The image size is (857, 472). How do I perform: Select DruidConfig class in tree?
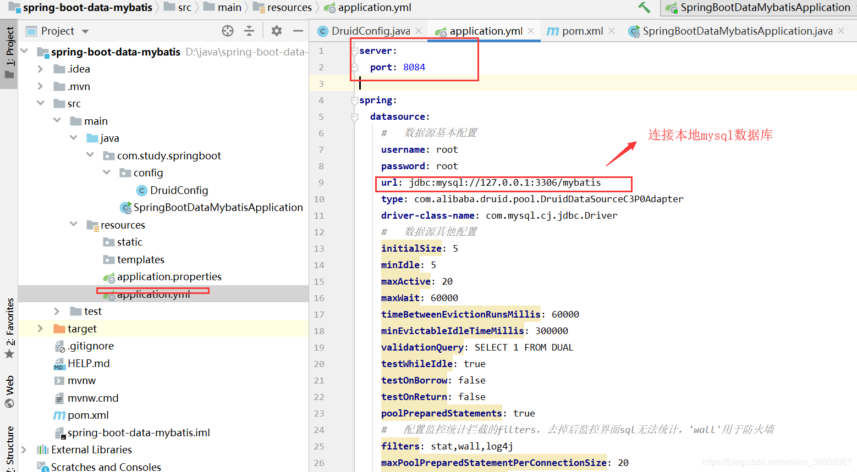(172, 190)
